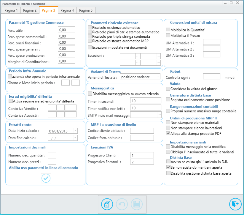Click the Perc. spese produzione field

pos(66,54)
